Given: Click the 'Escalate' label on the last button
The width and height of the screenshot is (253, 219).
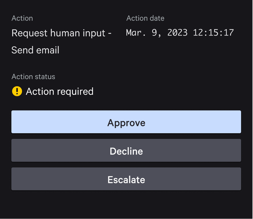Looking at the screenshot, I should click(126, 180).
